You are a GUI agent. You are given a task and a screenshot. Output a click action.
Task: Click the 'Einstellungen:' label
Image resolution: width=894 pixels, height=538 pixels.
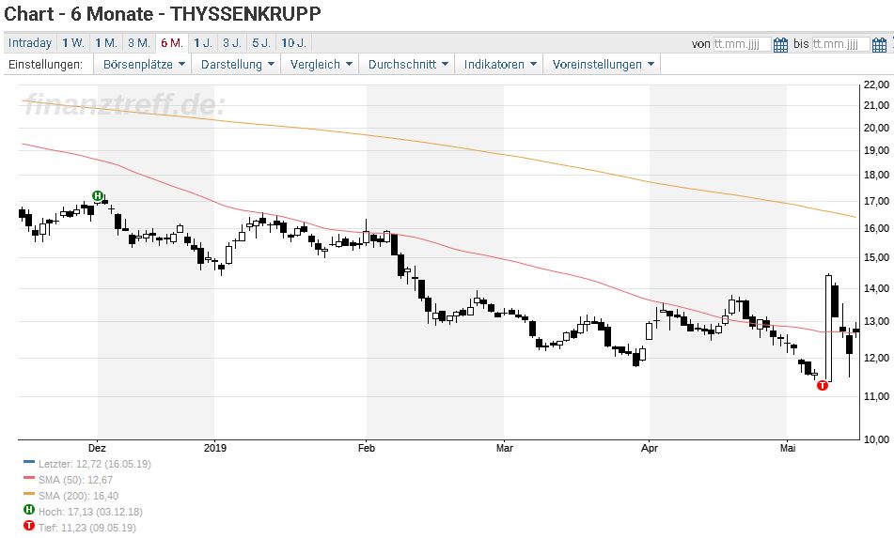(45, 65)
